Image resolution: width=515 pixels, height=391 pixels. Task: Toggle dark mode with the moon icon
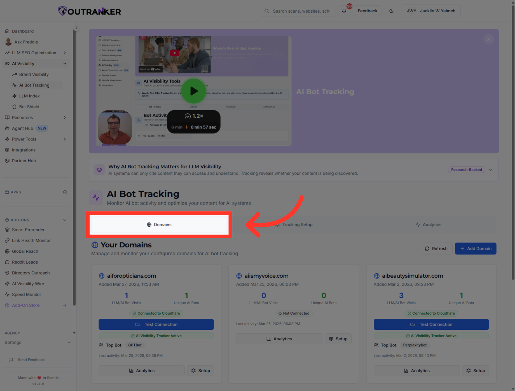[x=392, y=11]
